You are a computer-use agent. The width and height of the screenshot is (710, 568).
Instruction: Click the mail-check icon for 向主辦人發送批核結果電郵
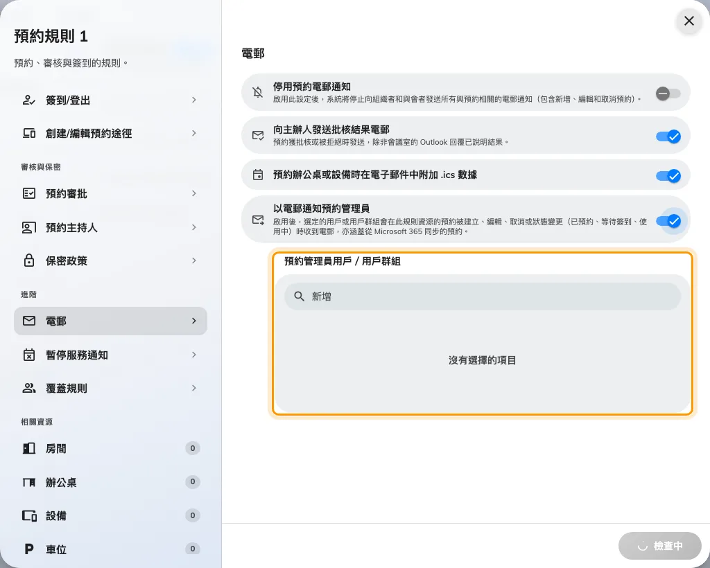coord(258,135)
